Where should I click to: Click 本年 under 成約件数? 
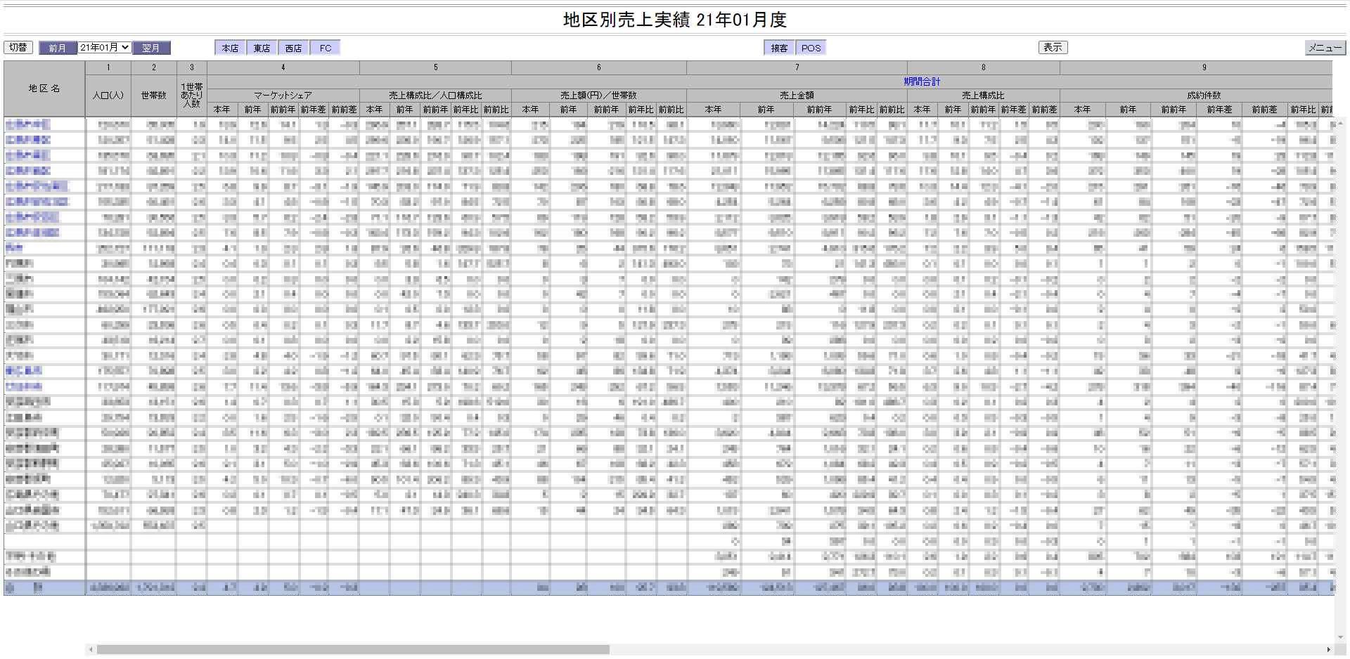click(x=1082, y=110)
